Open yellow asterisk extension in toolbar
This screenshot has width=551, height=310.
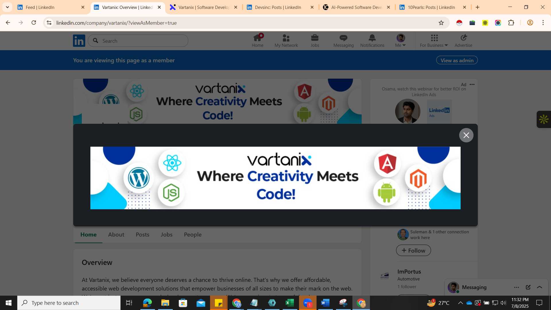485,23
